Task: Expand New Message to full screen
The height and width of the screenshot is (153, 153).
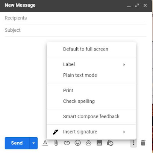Action: tap(137, 5)
